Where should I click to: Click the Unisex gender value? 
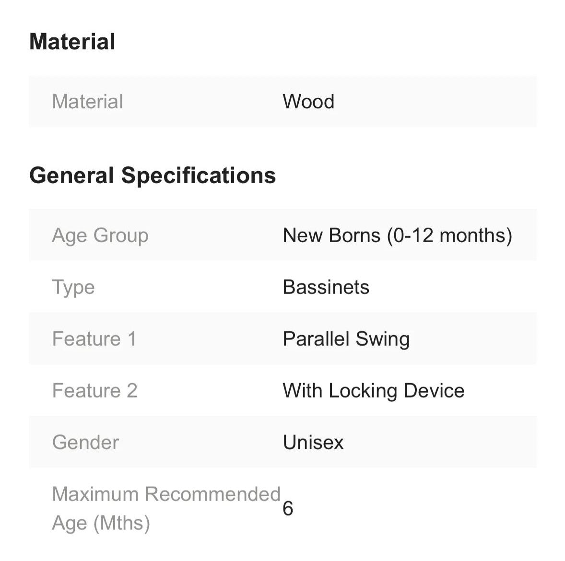click(313, 443)
